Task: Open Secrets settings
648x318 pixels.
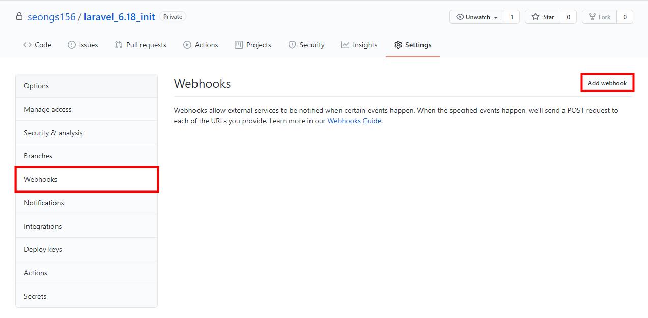Action: tap(87, 296)
